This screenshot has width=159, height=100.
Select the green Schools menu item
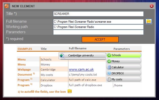click(x=124, y=55)
